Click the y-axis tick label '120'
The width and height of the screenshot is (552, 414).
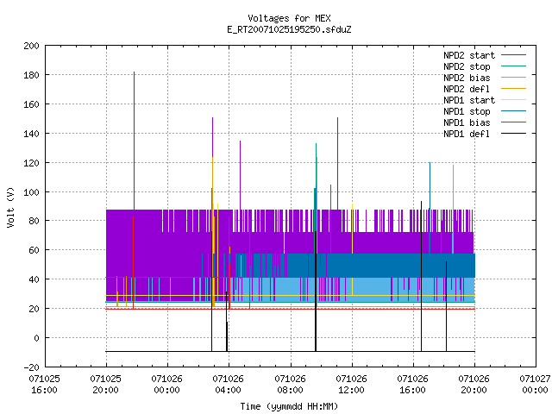(31, 163)
